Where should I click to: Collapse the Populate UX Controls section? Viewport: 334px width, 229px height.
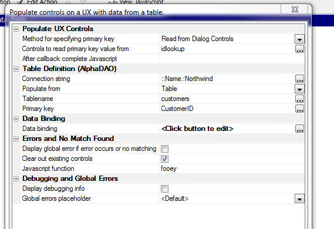(x=16, y=29)
